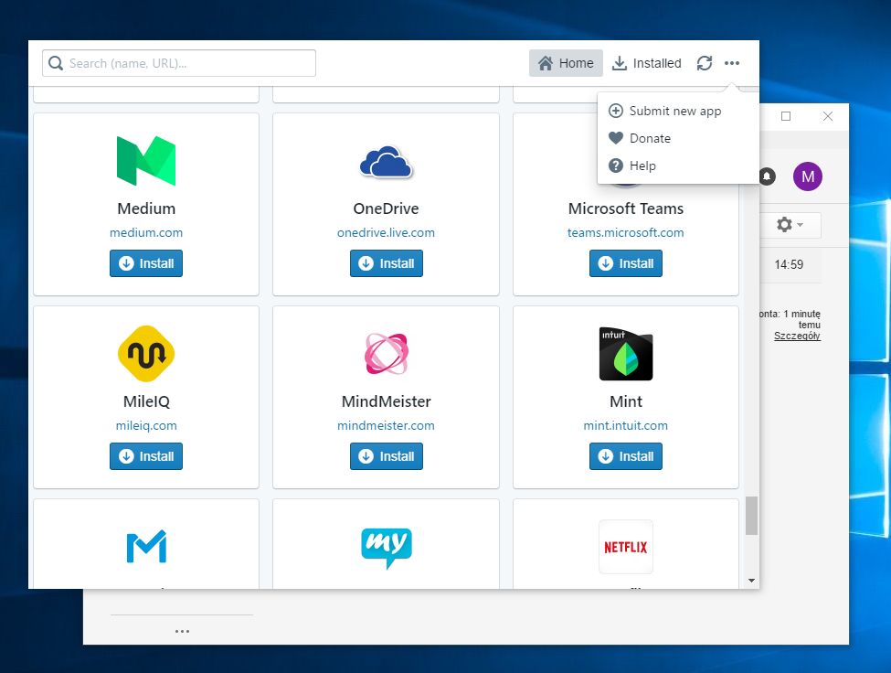Click the 14:59 time in background window

789,264
